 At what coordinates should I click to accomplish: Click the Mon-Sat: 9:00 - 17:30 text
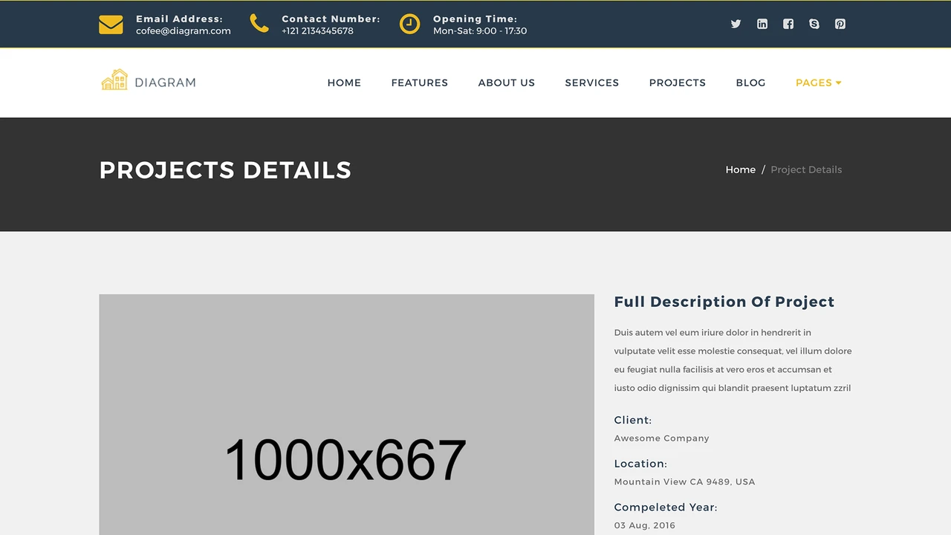(480, 31)
